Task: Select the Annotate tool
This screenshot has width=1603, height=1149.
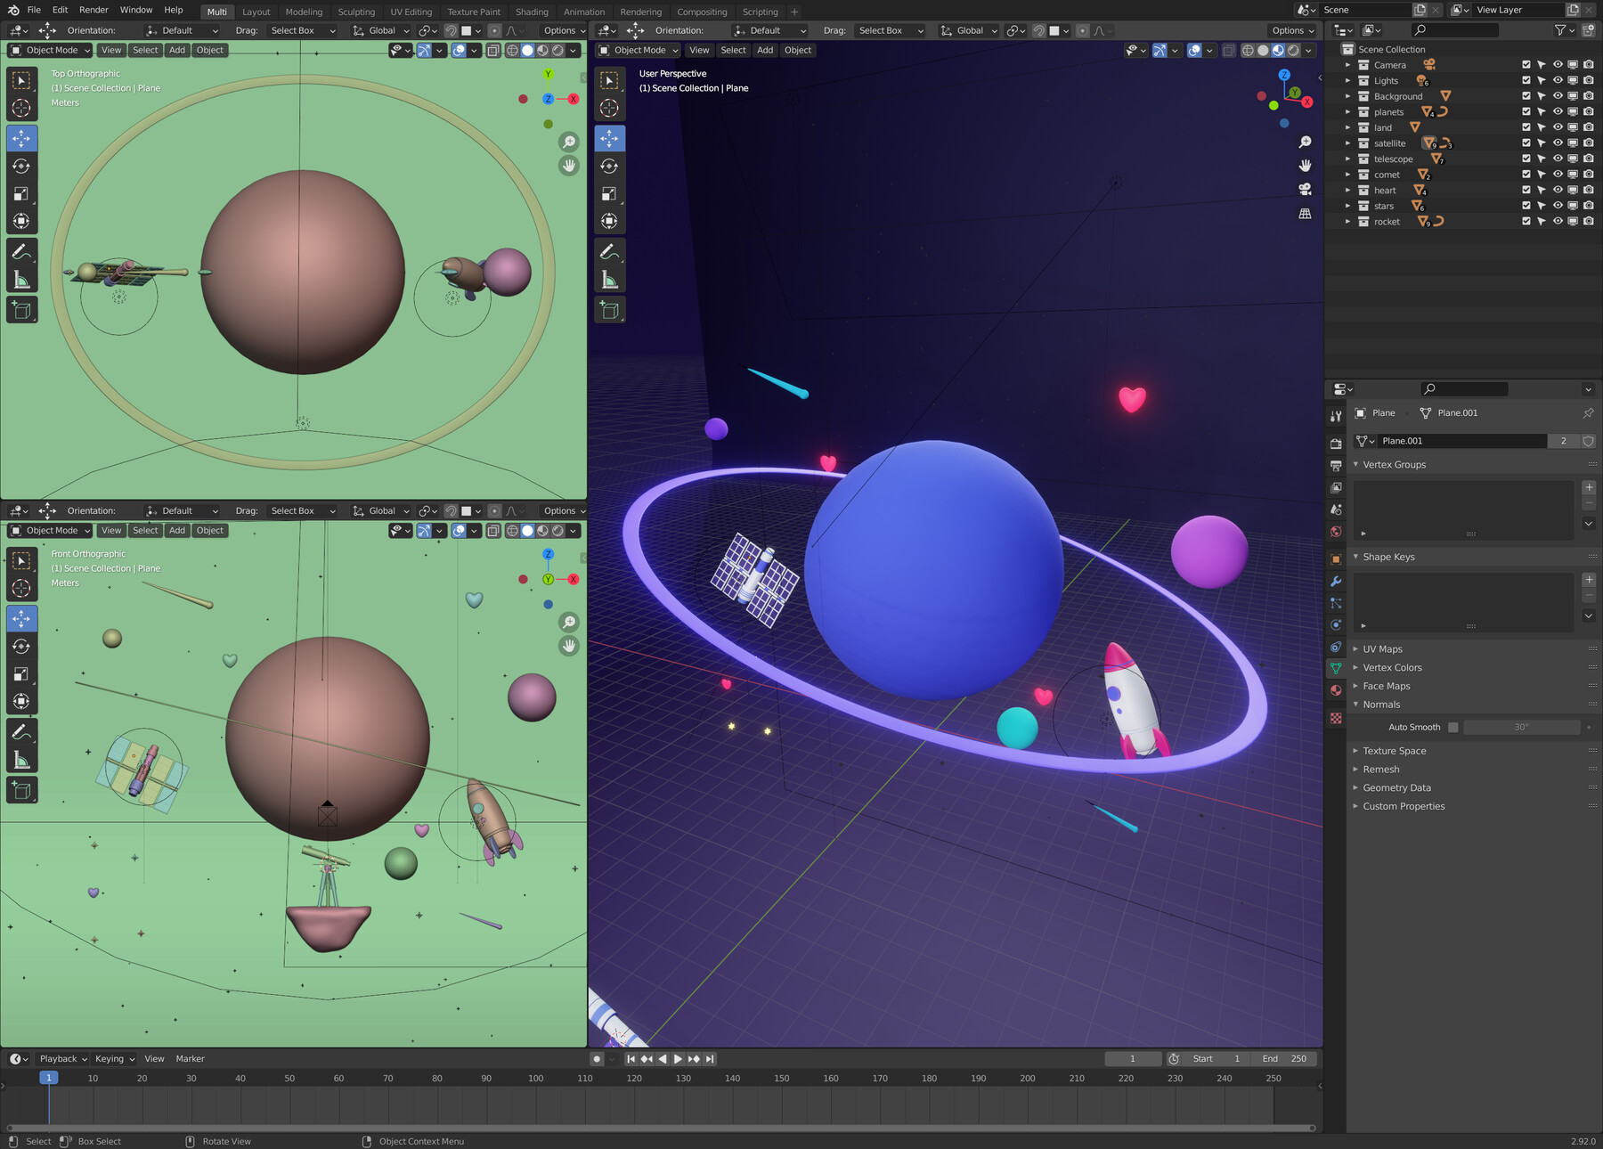Action: click(x=610, y=250)
